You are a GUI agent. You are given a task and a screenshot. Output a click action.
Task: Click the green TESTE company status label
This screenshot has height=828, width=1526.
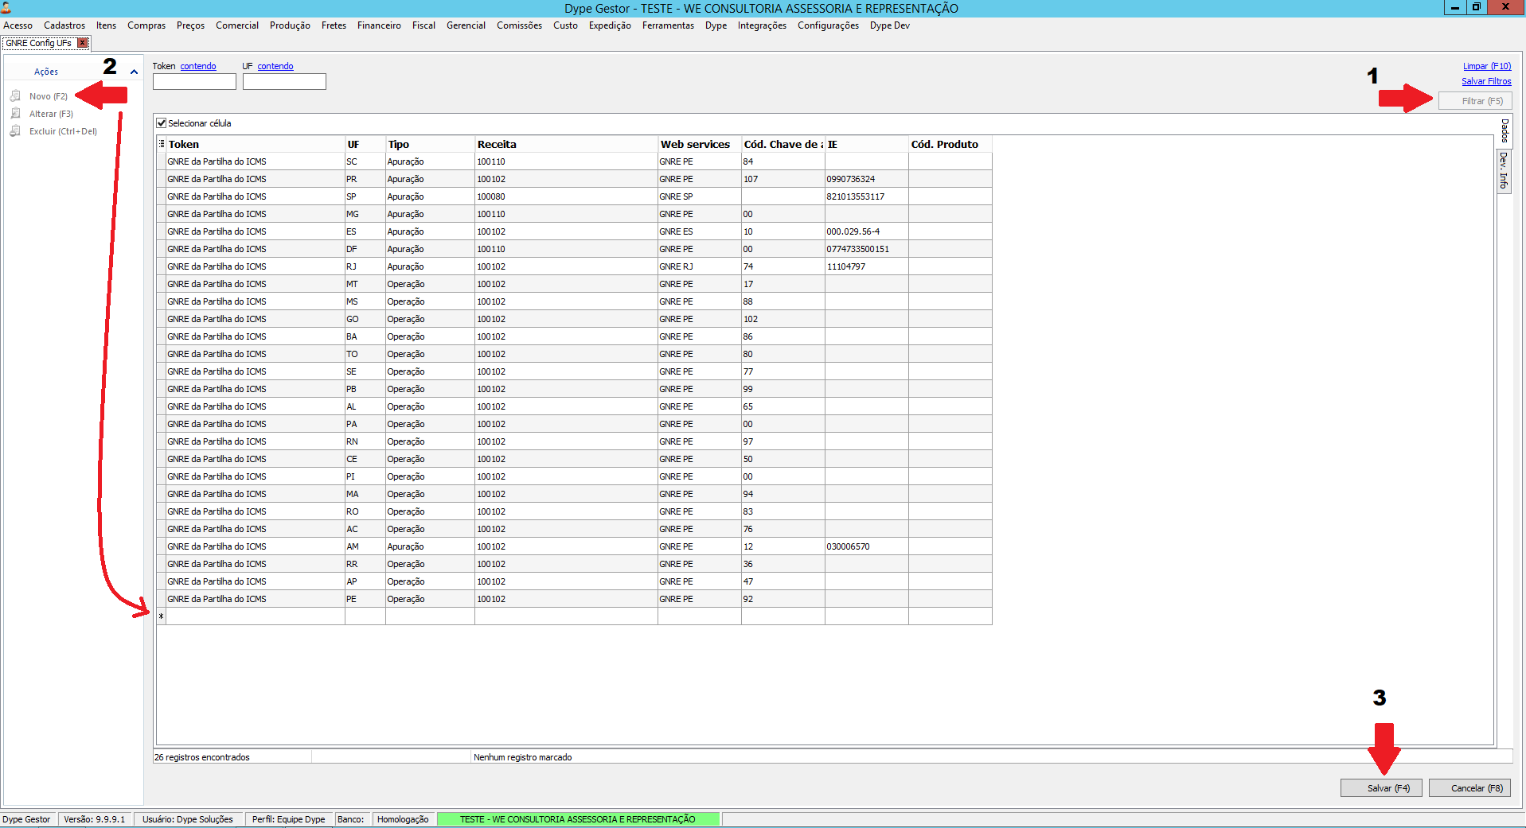pyautogui.click(x=578, y=819)
